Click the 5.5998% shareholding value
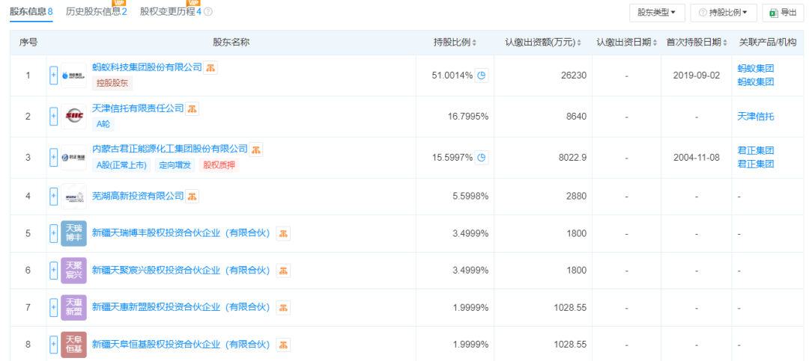Image resolution: width=809 pixels, height=361 pixels. coord(470,197)
